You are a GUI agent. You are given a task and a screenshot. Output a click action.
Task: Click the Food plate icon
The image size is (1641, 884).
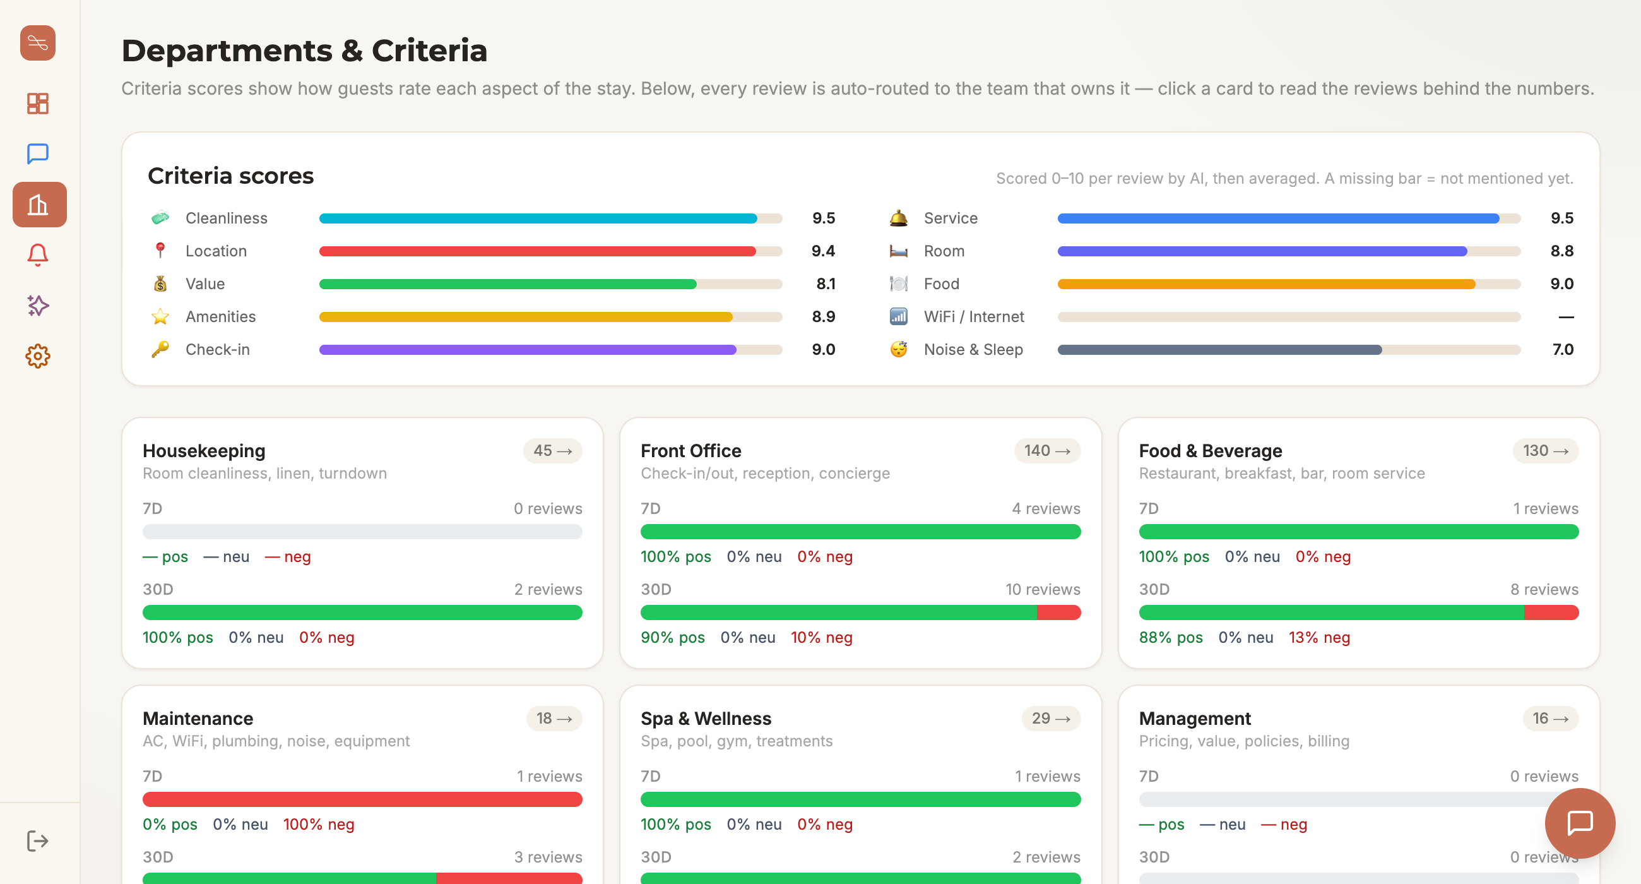coord(898,284)
